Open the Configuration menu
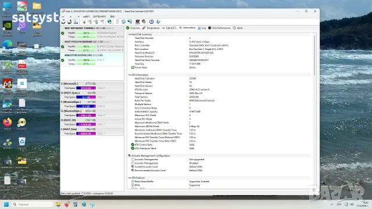The image size is (372, 209). click(x=99, y=16)
